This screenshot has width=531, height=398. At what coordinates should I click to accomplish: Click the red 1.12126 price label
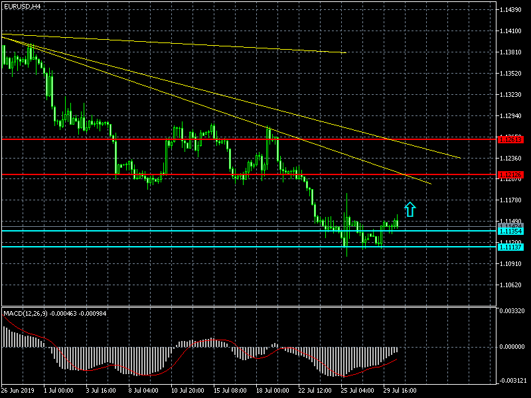coord(510,175)
